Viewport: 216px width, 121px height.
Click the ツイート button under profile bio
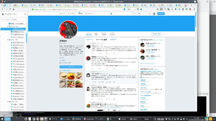click(x=71, y=67)
